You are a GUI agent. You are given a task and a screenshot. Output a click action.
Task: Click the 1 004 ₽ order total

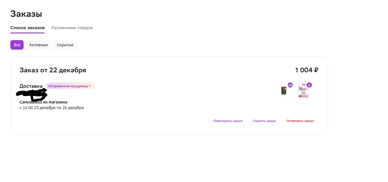pyautogui.click(x=307, y=70)
